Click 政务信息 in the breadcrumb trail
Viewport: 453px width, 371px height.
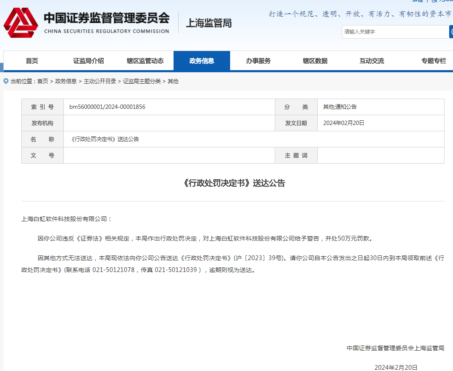click(x=66, y=81)
